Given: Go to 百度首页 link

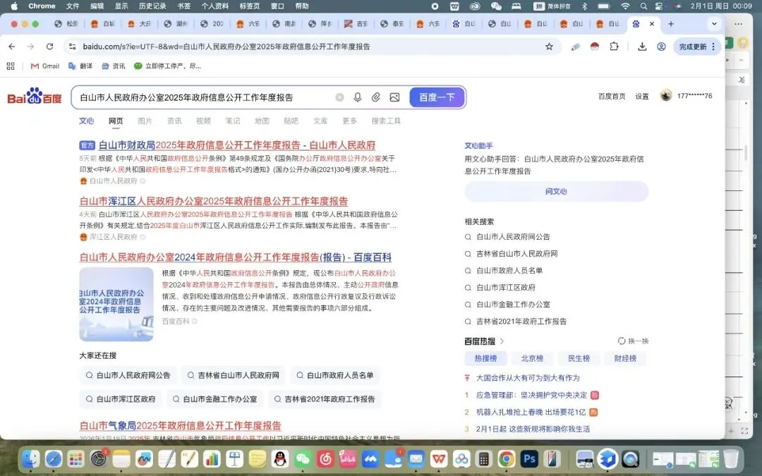Looking at the screenshot, I should click(x=611, y=96).
